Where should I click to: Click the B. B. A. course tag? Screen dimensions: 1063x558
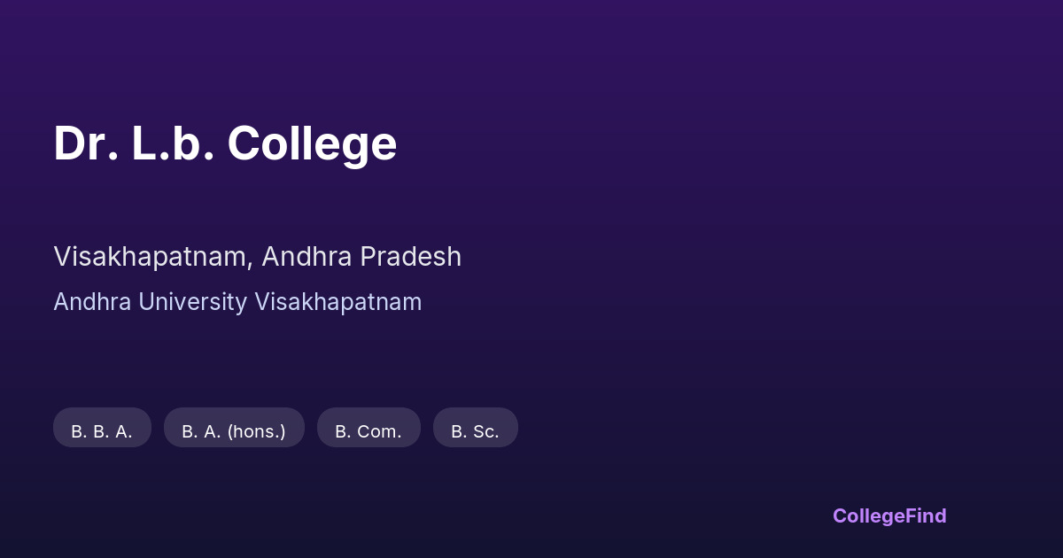click(102, 428)
